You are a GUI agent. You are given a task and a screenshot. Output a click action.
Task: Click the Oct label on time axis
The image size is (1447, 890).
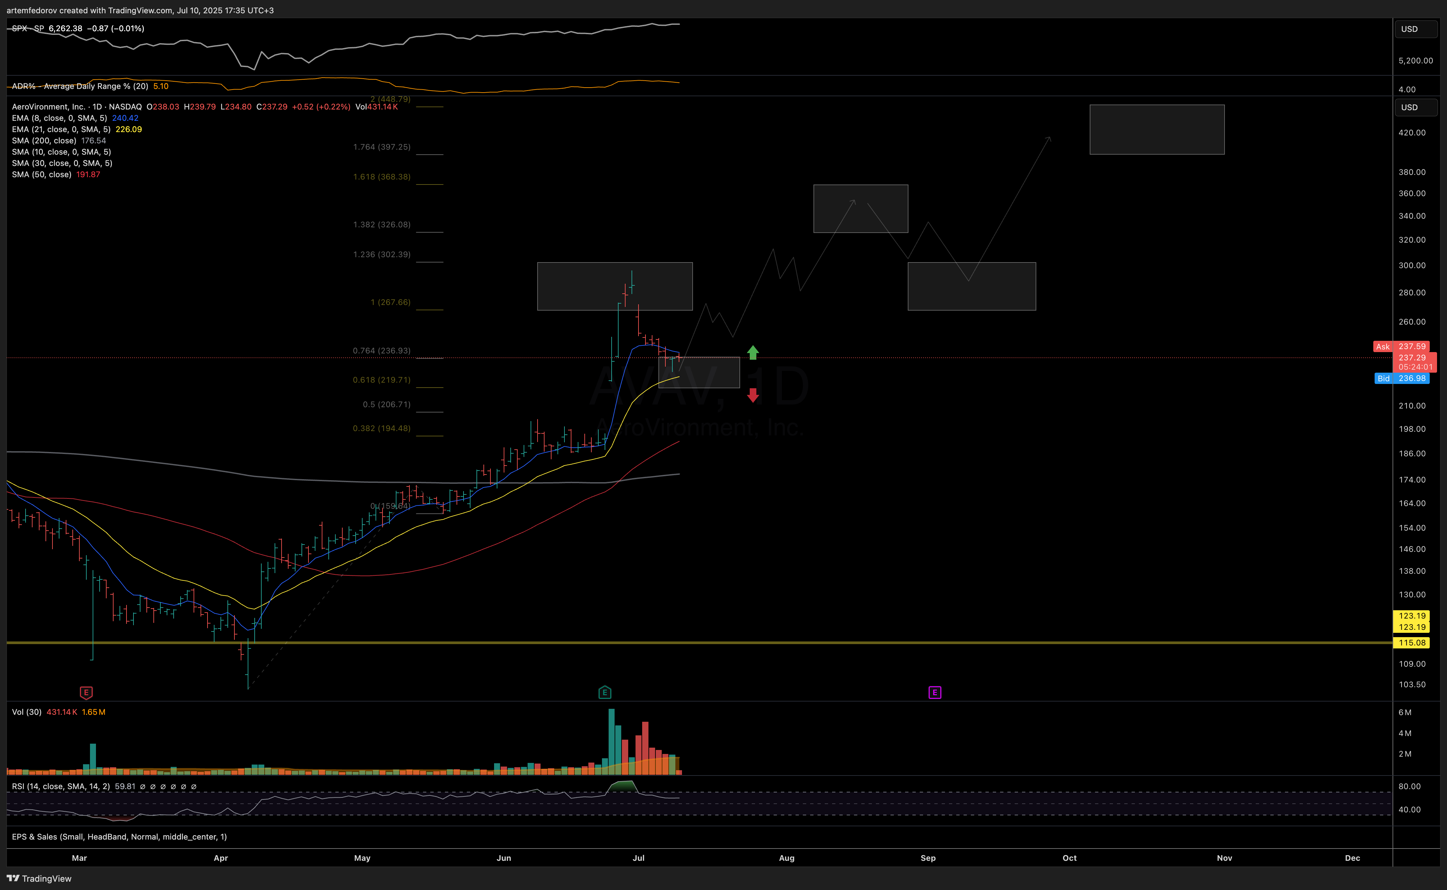(x=1069, y=857)
